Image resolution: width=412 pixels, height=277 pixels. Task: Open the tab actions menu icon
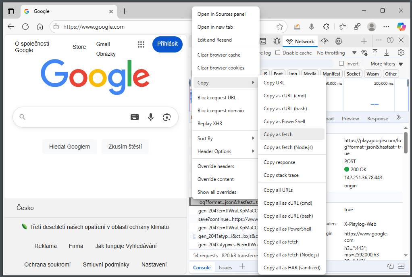[11, 11]
